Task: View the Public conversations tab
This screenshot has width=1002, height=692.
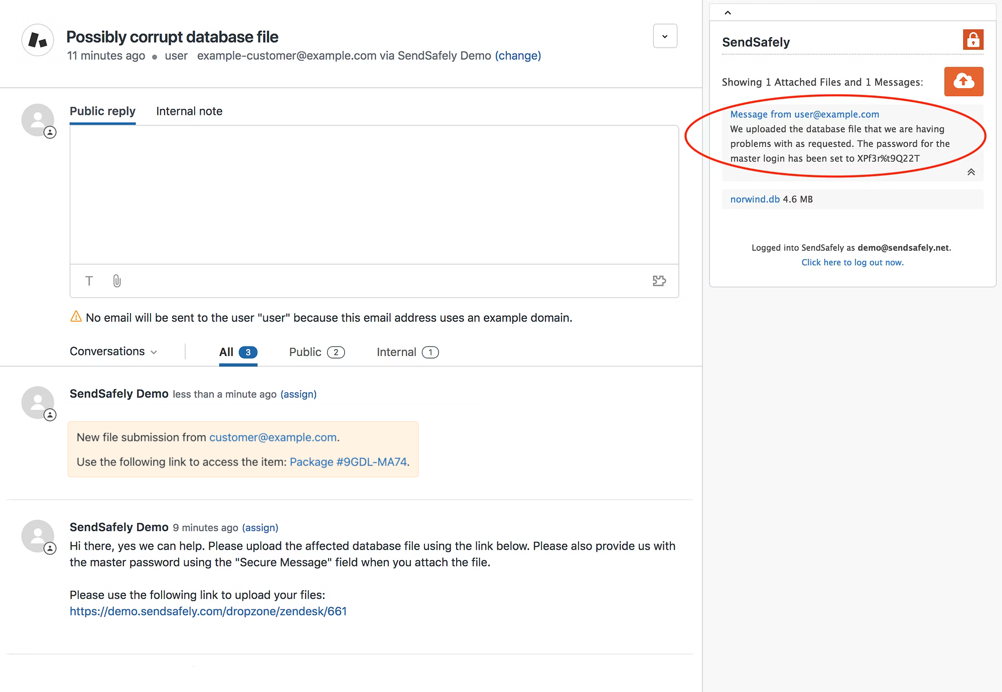Action: 316,352
